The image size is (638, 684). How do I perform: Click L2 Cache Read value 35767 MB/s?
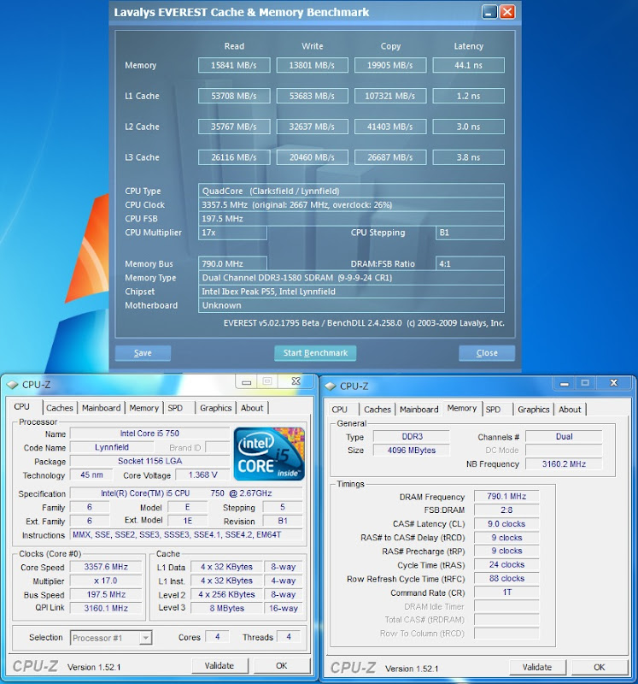(234, 127)
